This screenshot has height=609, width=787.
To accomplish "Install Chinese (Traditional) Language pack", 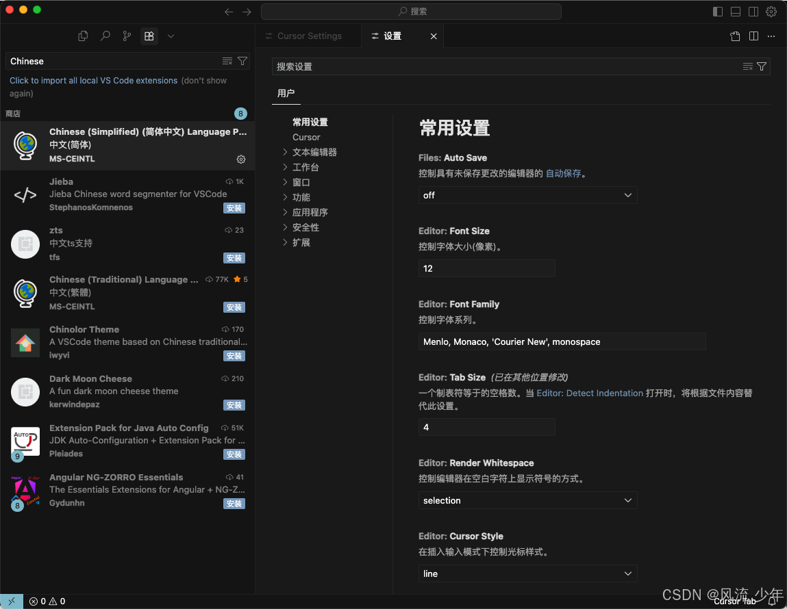I will point(234,307).
